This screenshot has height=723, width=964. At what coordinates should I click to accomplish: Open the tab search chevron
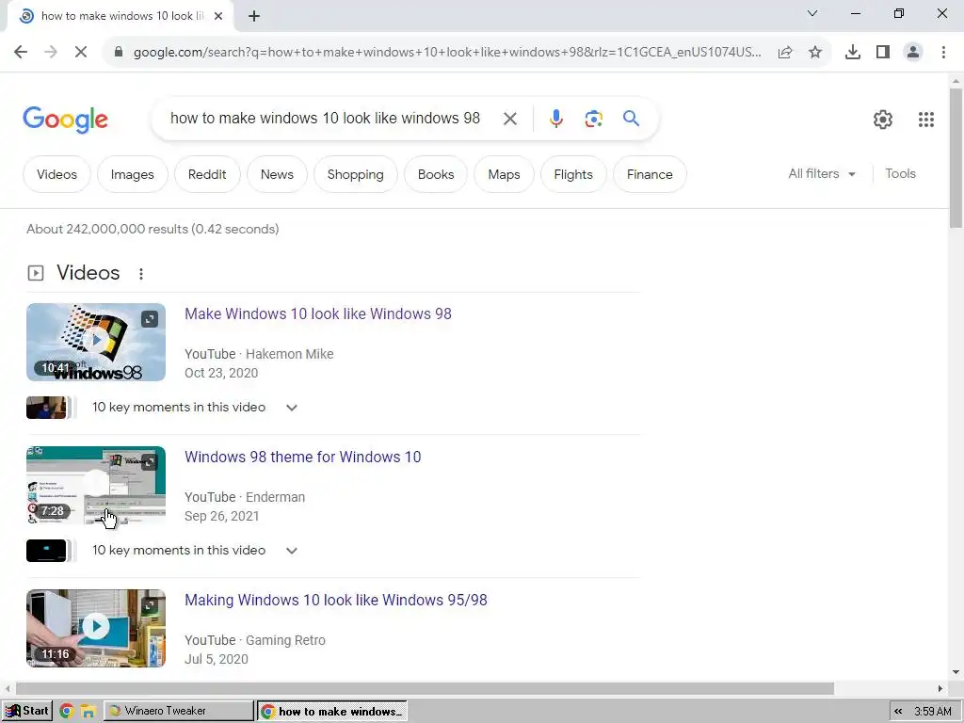click(x=812, y=13)
